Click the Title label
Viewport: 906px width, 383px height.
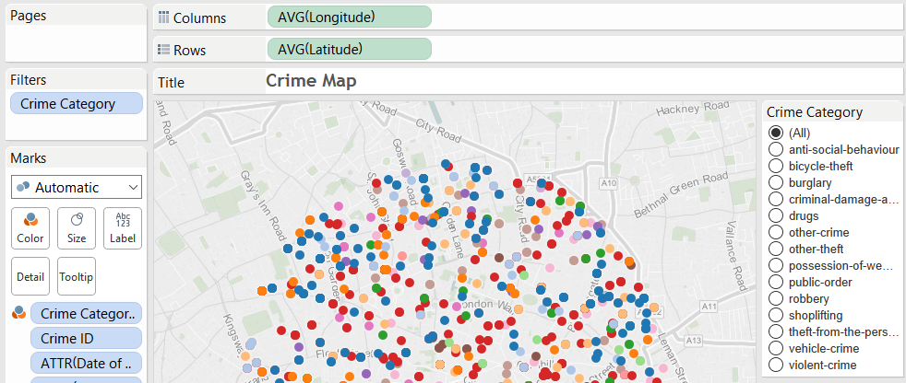click(x=171, y=83)
